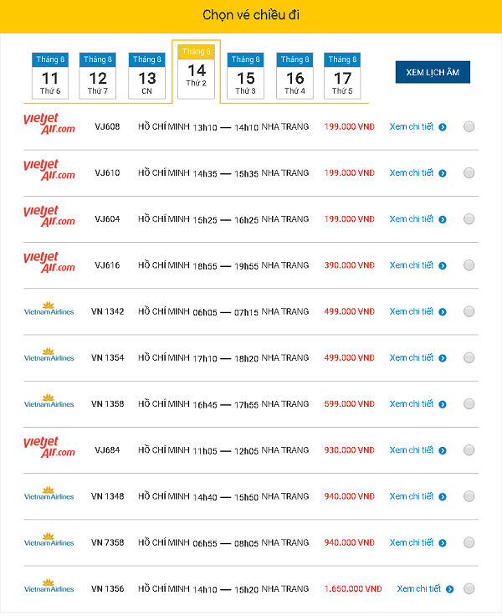Click the Vietnam Airlines logo for VN 1342
502x616 pixels.
pyautogui.click(x=49, y=310)
